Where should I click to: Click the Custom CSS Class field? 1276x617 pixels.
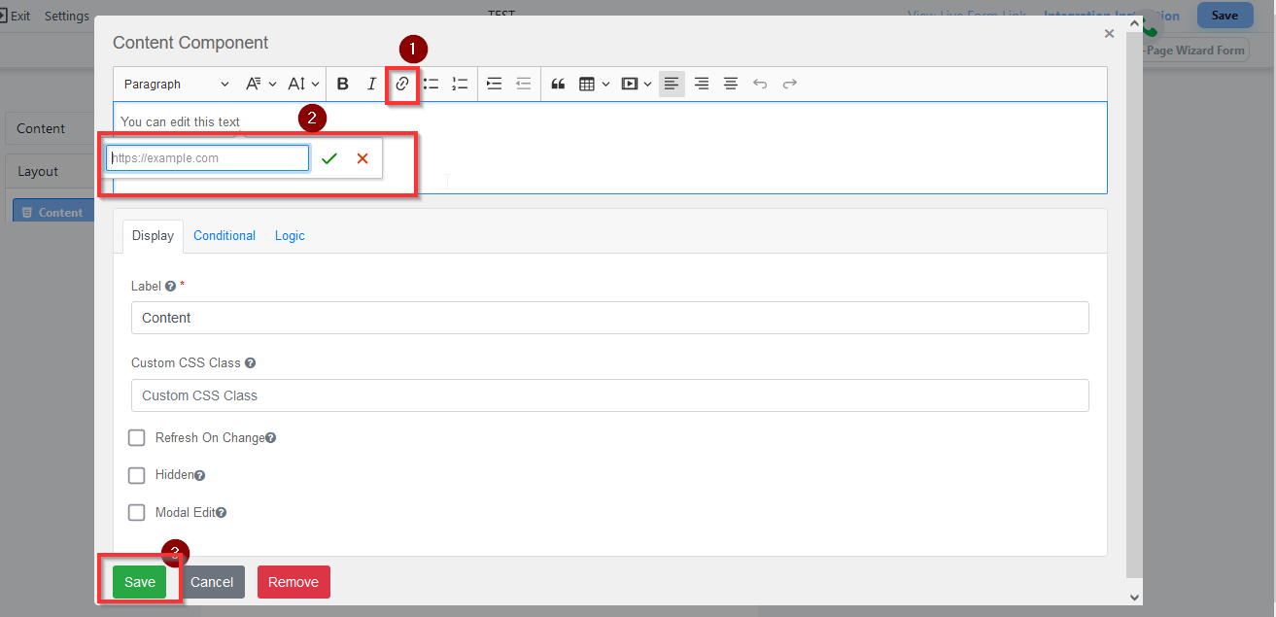[609, 395]
